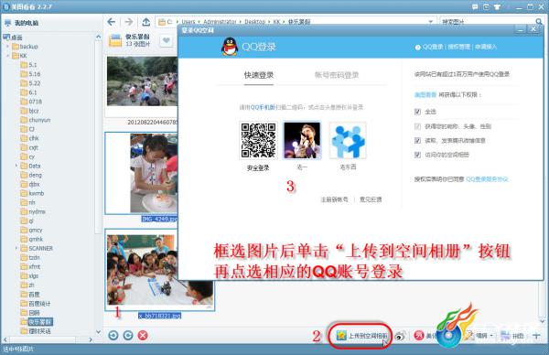The image size is (549, 355).
Task: Click folder tree scrollbar down arrow
Action: (99, 331)
